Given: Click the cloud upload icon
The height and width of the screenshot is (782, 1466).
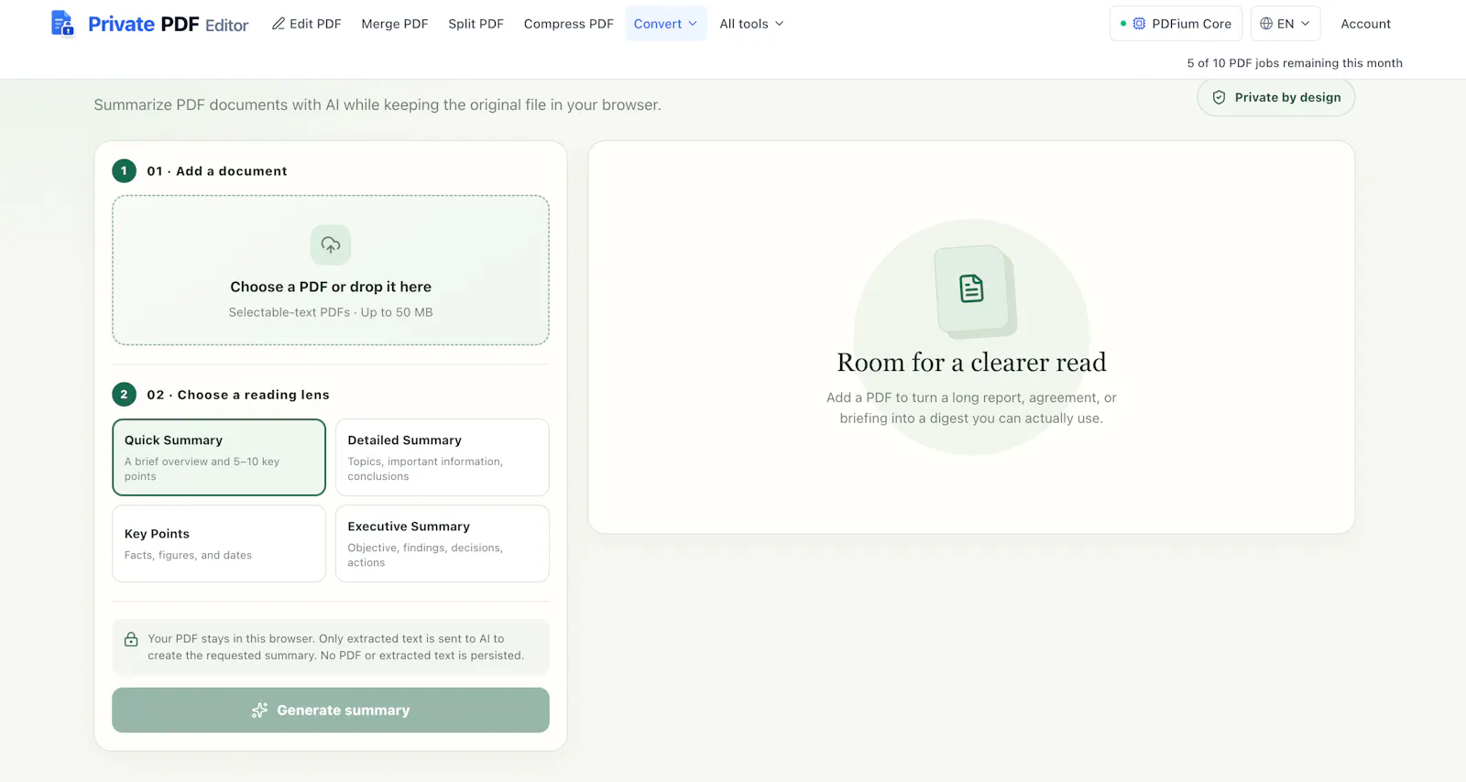Looking at the screenshot, I should click(x=331, y=244).
